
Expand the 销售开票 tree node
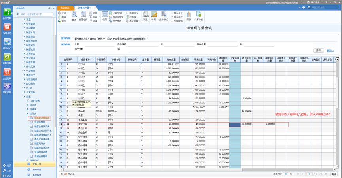[24, 62]
